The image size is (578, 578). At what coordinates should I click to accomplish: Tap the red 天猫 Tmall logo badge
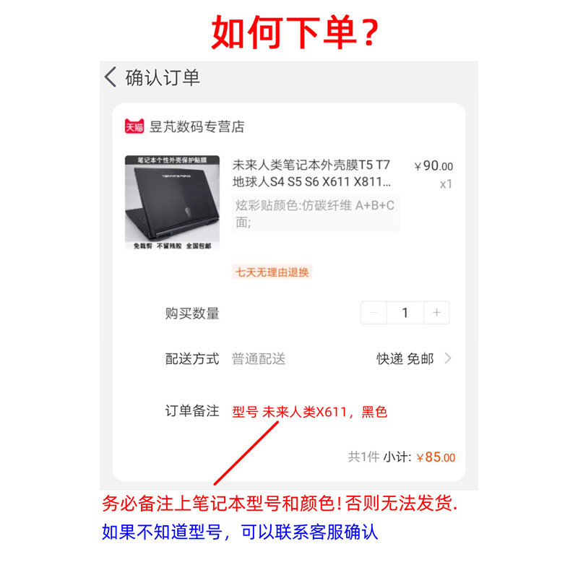click(134, 126)
